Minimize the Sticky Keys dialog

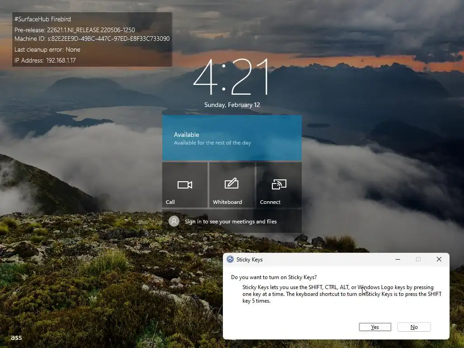pos(398,259)
